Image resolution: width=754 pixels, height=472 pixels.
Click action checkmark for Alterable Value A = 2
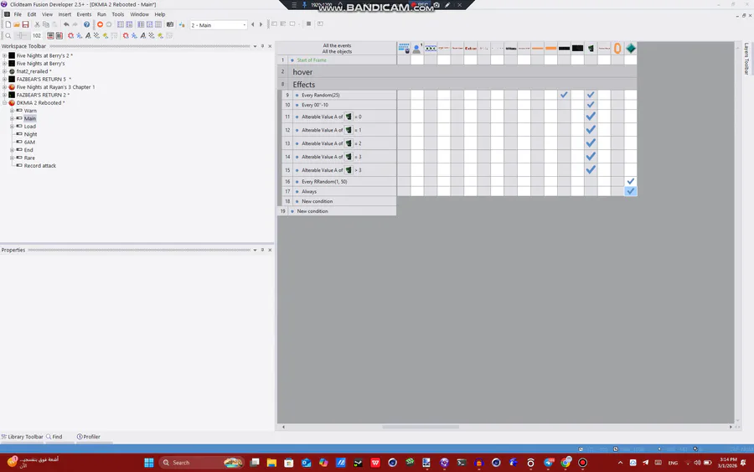[x=591, y=143]
